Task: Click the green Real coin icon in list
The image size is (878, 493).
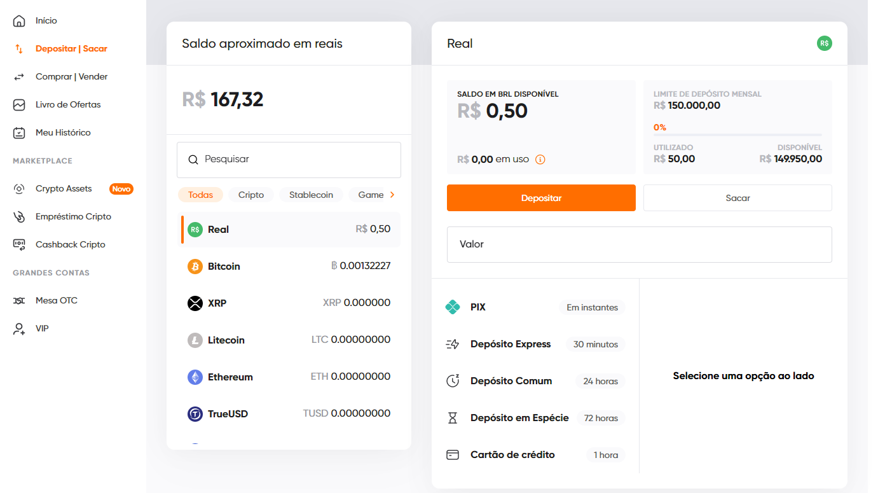Action: point(195,230)
